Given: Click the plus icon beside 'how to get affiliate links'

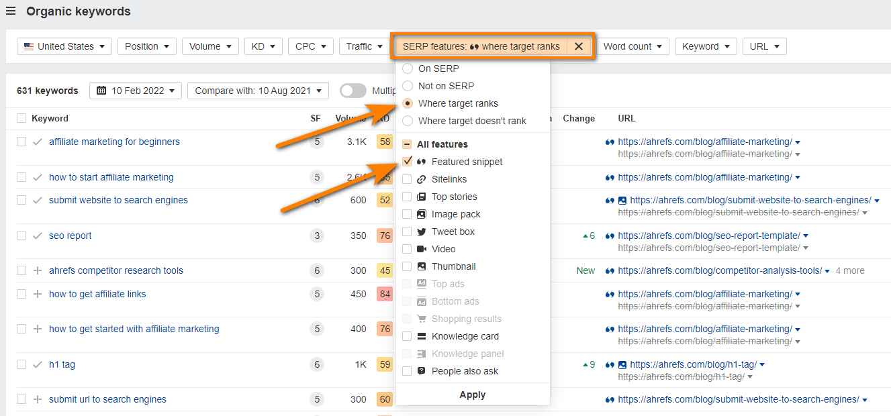Looking at the screenshot, I should tap(37, 294).
